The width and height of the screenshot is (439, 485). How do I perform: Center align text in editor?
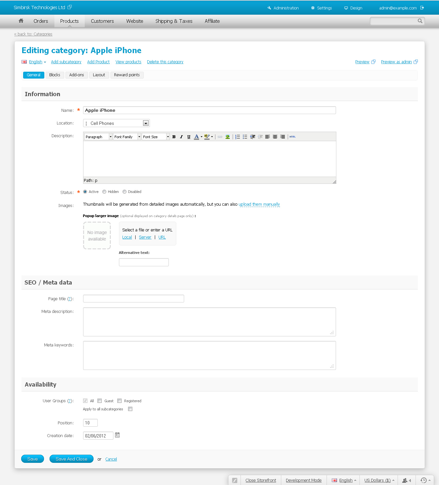pyautogui.click(x=275, y=137)
